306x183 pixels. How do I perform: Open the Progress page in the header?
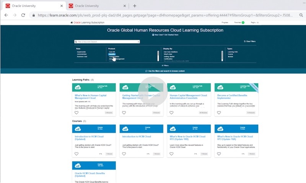coord(225,22)
